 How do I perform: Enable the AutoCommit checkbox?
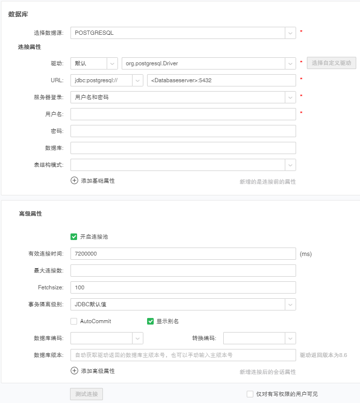[74, 321]
